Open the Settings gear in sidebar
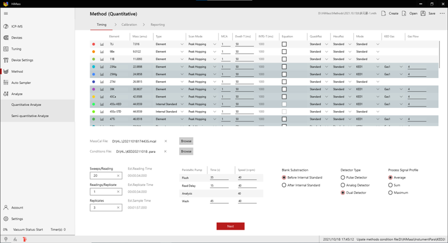 [x=5, y=219]
